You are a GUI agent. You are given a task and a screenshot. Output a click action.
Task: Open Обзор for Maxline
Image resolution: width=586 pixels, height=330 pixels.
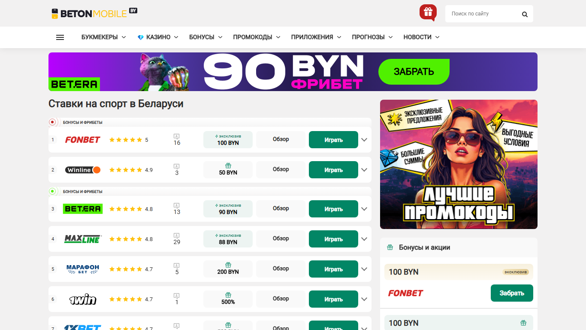point(281,239)
